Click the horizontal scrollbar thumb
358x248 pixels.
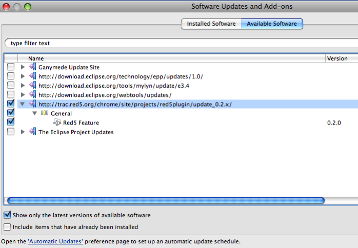click(166, 201)
